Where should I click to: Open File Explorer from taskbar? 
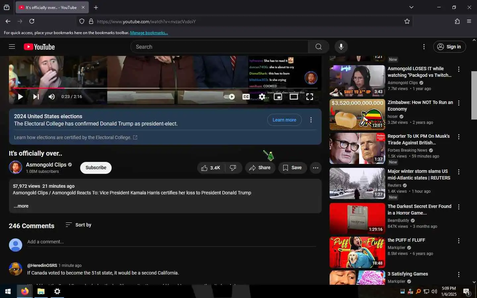point(41,291)
